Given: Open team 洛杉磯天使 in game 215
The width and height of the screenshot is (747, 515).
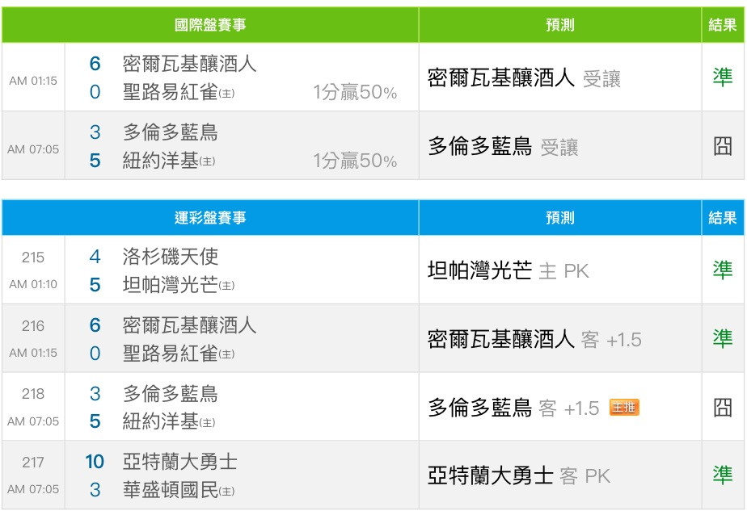Looking at the screenshot, I should (171, 257).
